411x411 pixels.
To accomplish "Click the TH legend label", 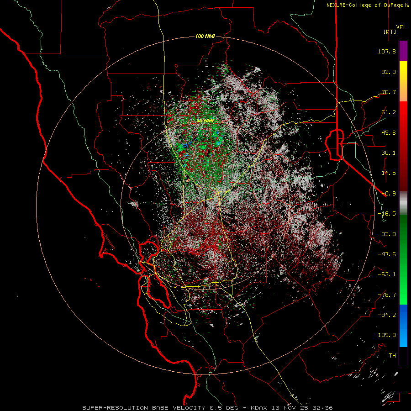I will (392, 356).
